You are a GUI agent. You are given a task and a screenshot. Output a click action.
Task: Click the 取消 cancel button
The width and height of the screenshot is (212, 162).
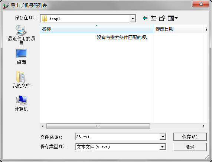[190, 147]
